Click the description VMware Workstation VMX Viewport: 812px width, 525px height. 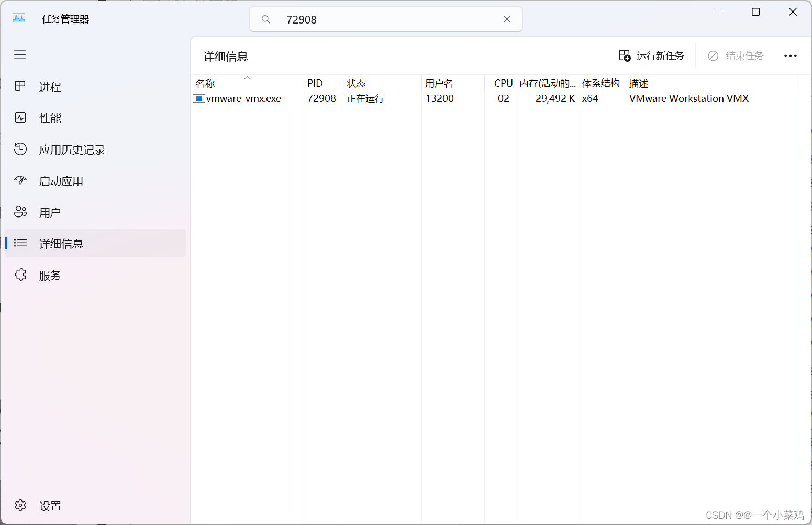coord(689,98)
